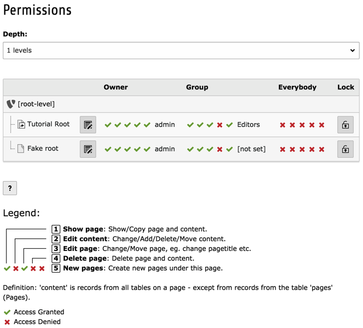
Task: Click the 'Editors' group in Tutorial Root row
Action: click(249, 125)
